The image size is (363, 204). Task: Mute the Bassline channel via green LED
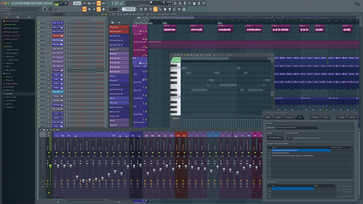tap(39, 36)
